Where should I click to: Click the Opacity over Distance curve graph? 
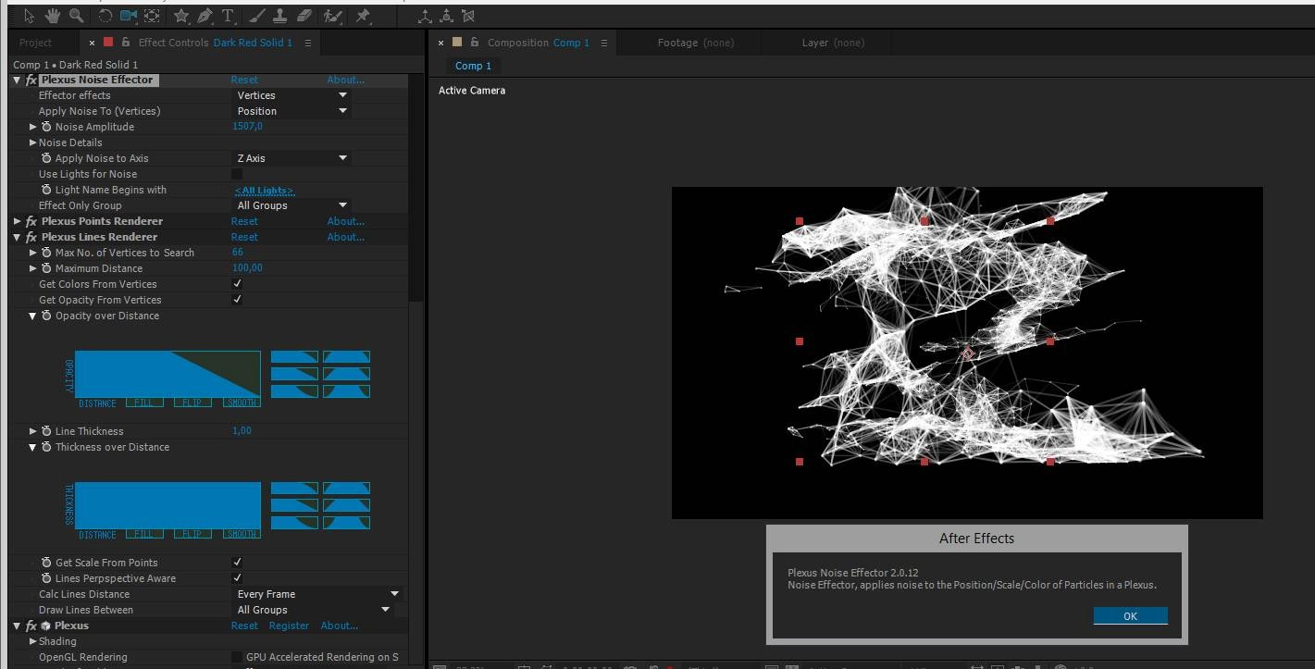[167, 374]
